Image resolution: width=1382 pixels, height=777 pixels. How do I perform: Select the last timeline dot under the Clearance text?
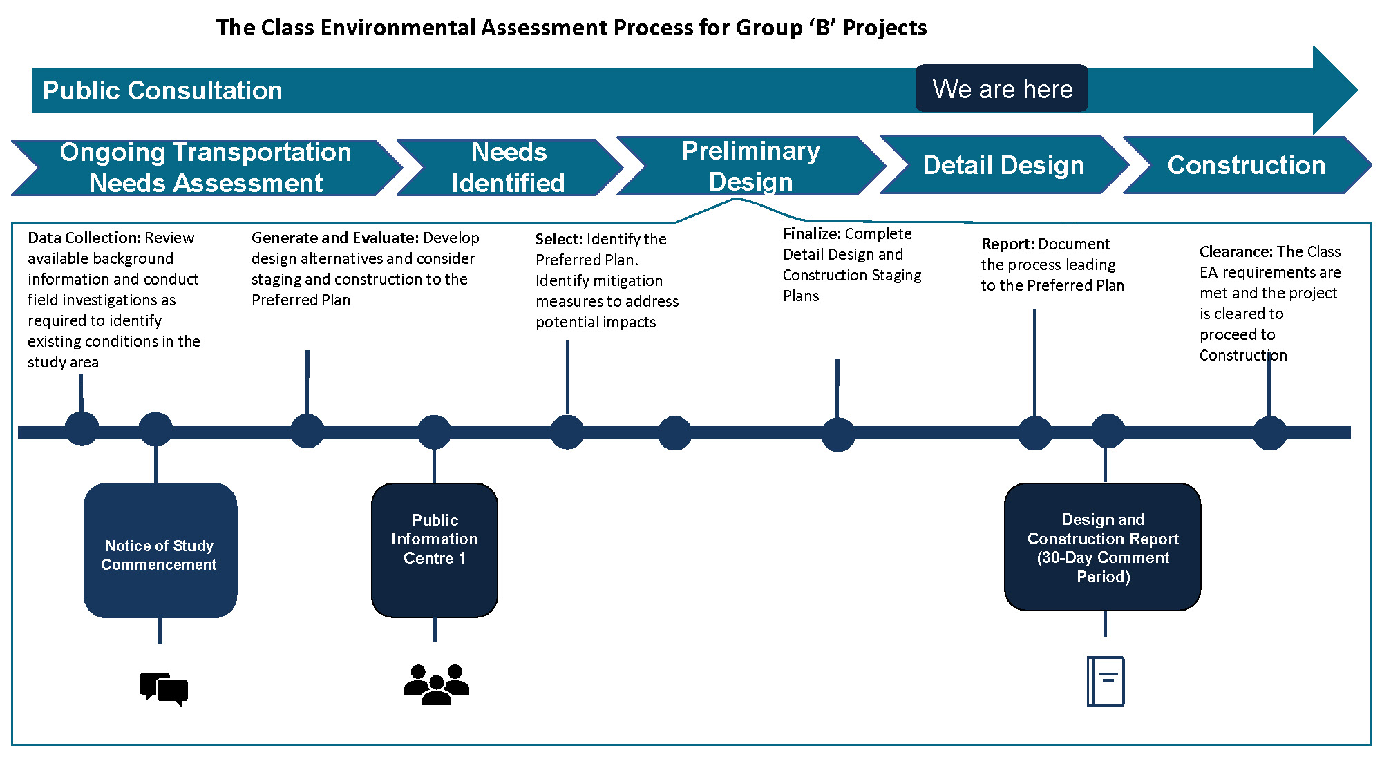click(1269, 430)
